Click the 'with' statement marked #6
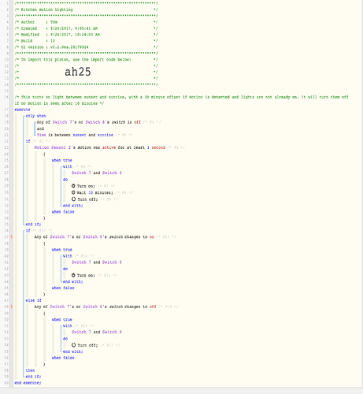The height and width of the screenshot is (394, 363). click(68, 166)
